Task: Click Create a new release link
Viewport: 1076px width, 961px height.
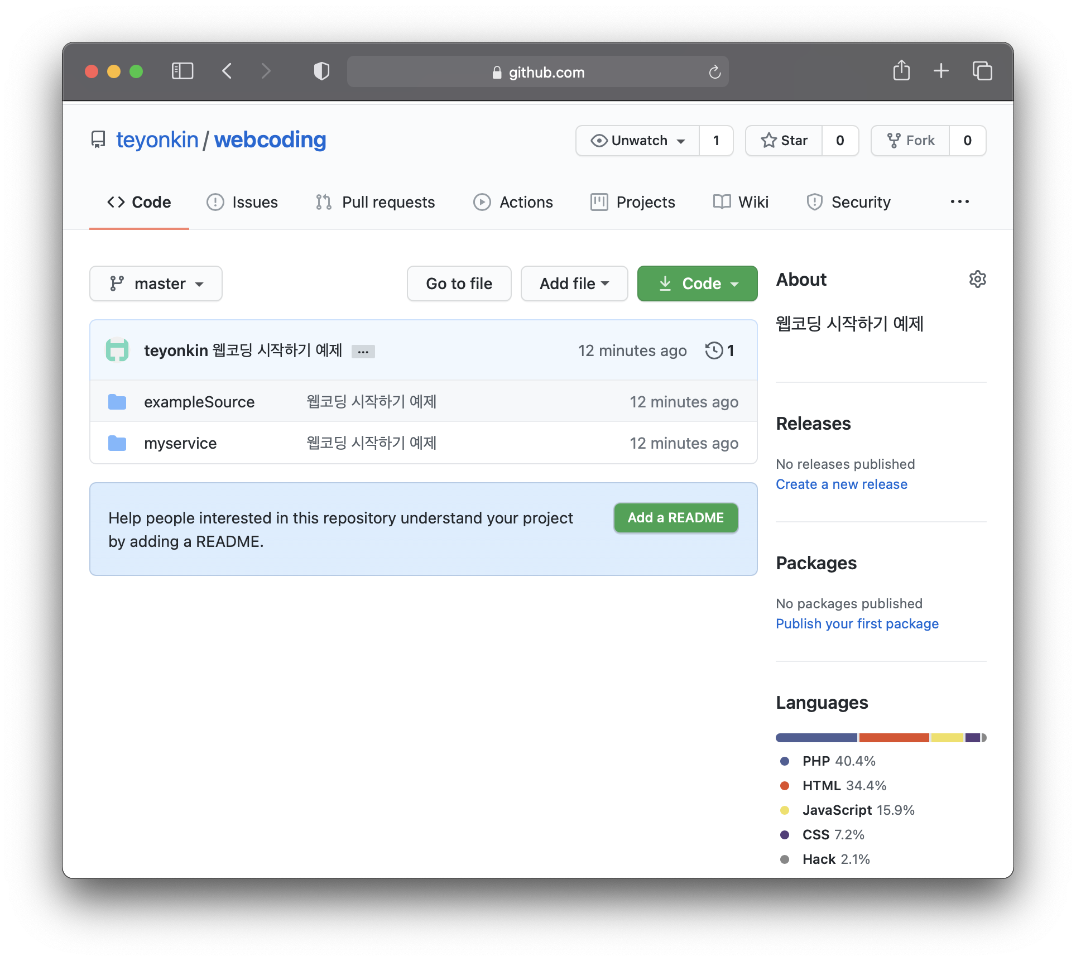Action: [x=842, y=484]
